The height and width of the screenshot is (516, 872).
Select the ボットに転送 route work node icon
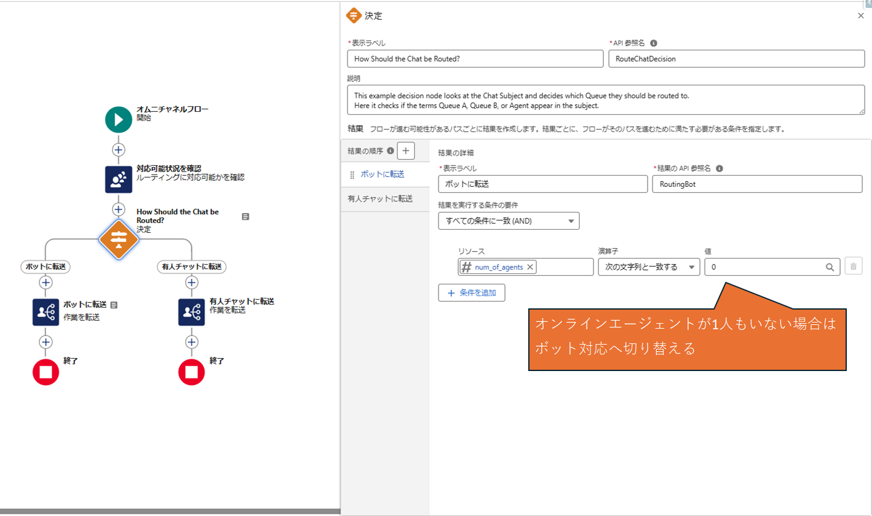point(46,312)
